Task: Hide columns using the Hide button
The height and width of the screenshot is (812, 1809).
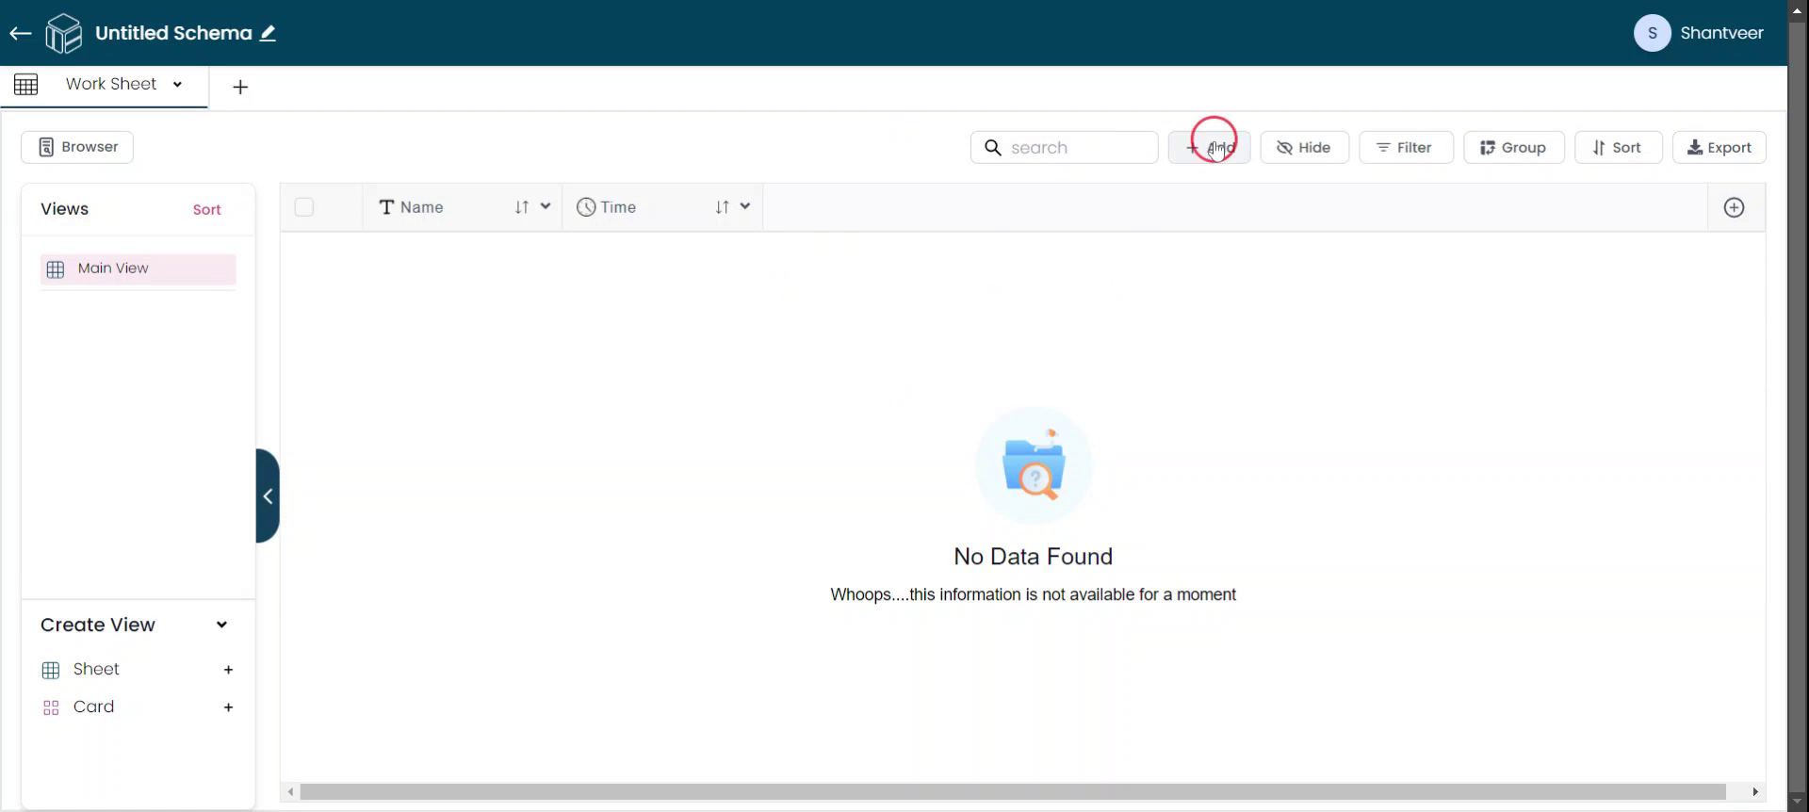Action: (1304, 148)
